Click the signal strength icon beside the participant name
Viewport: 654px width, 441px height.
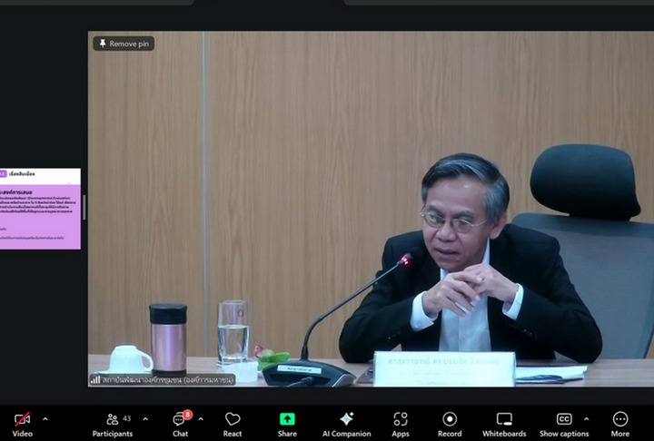click(x=95, y=379)
